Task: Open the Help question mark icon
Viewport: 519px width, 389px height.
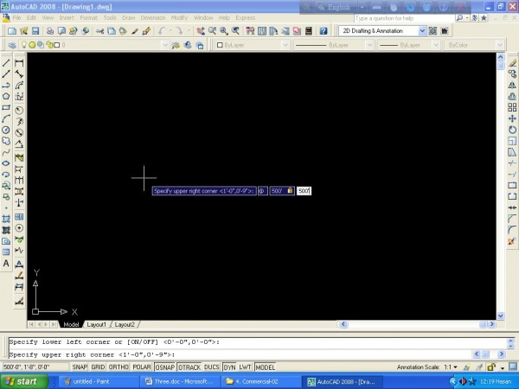Action: click(x=324, y=31)
